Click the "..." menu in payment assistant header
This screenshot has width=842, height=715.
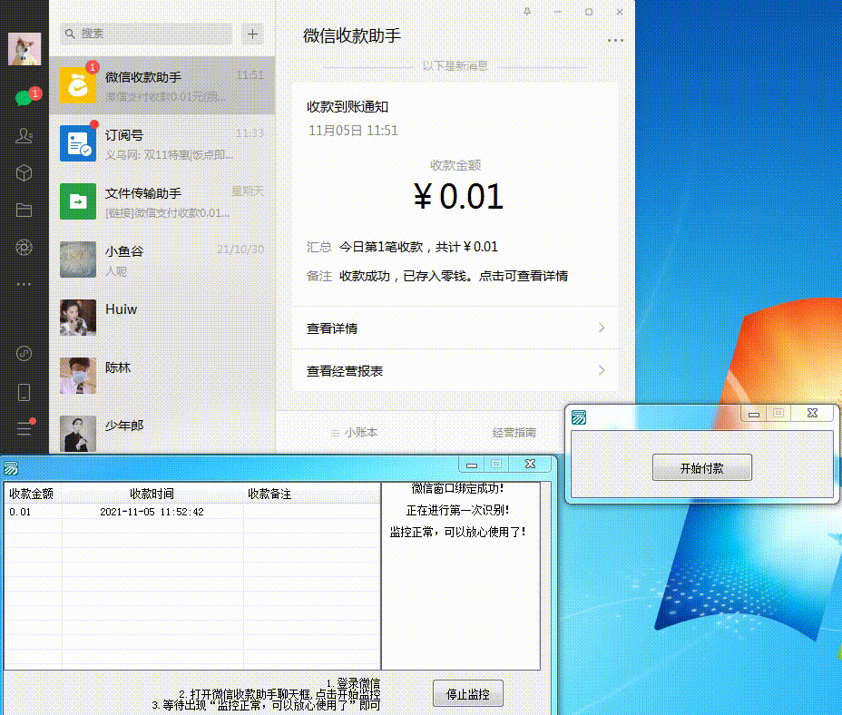point(616,40)
